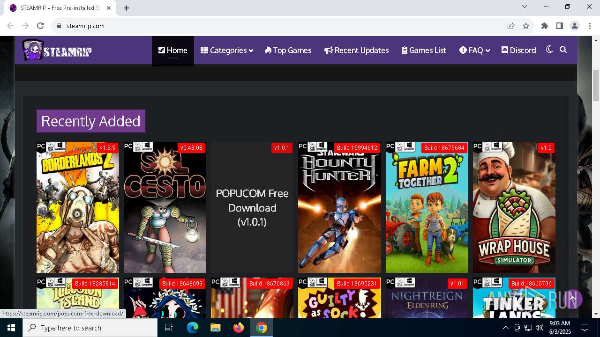Screen dimensions: 600x337
Task: Open the Recent Updates page
Action: point(356,50)
